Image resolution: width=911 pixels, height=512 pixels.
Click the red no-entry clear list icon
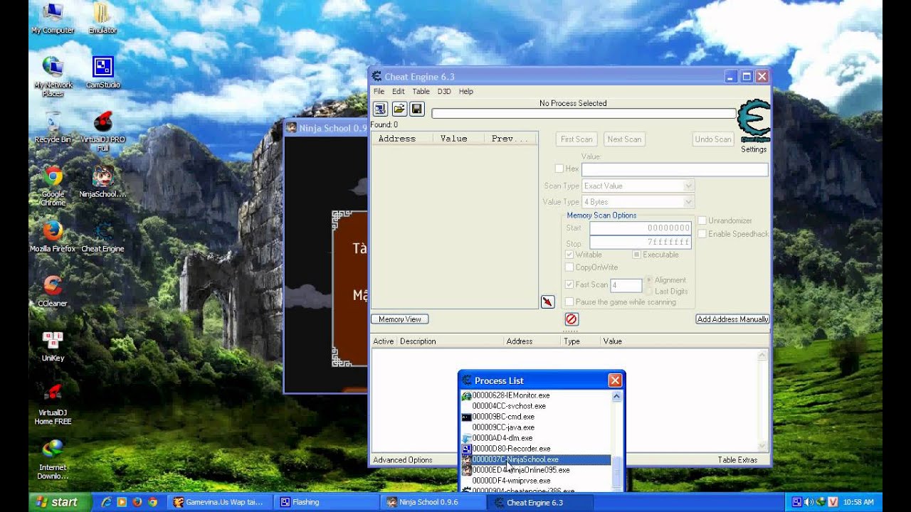(x=571, y=319)
